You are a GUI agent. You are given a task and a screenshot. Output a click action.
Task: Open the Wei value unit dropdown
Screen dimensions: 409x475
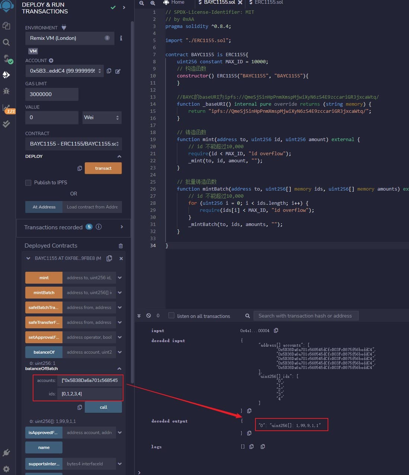(102, 118)
